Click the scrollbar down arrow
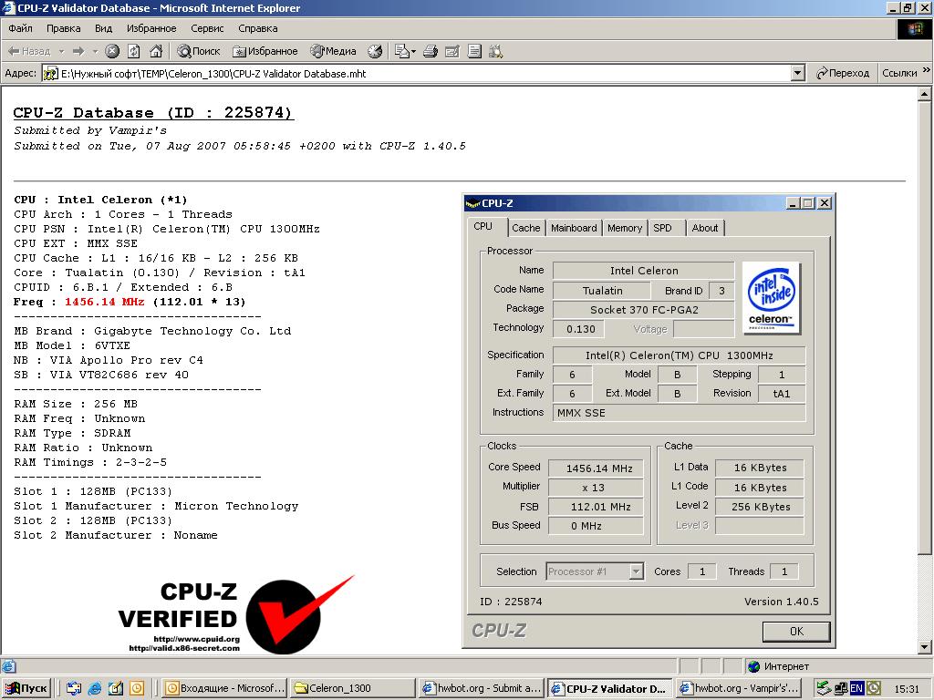This screenshot has width=934, height=700. (x=925, y=646)
